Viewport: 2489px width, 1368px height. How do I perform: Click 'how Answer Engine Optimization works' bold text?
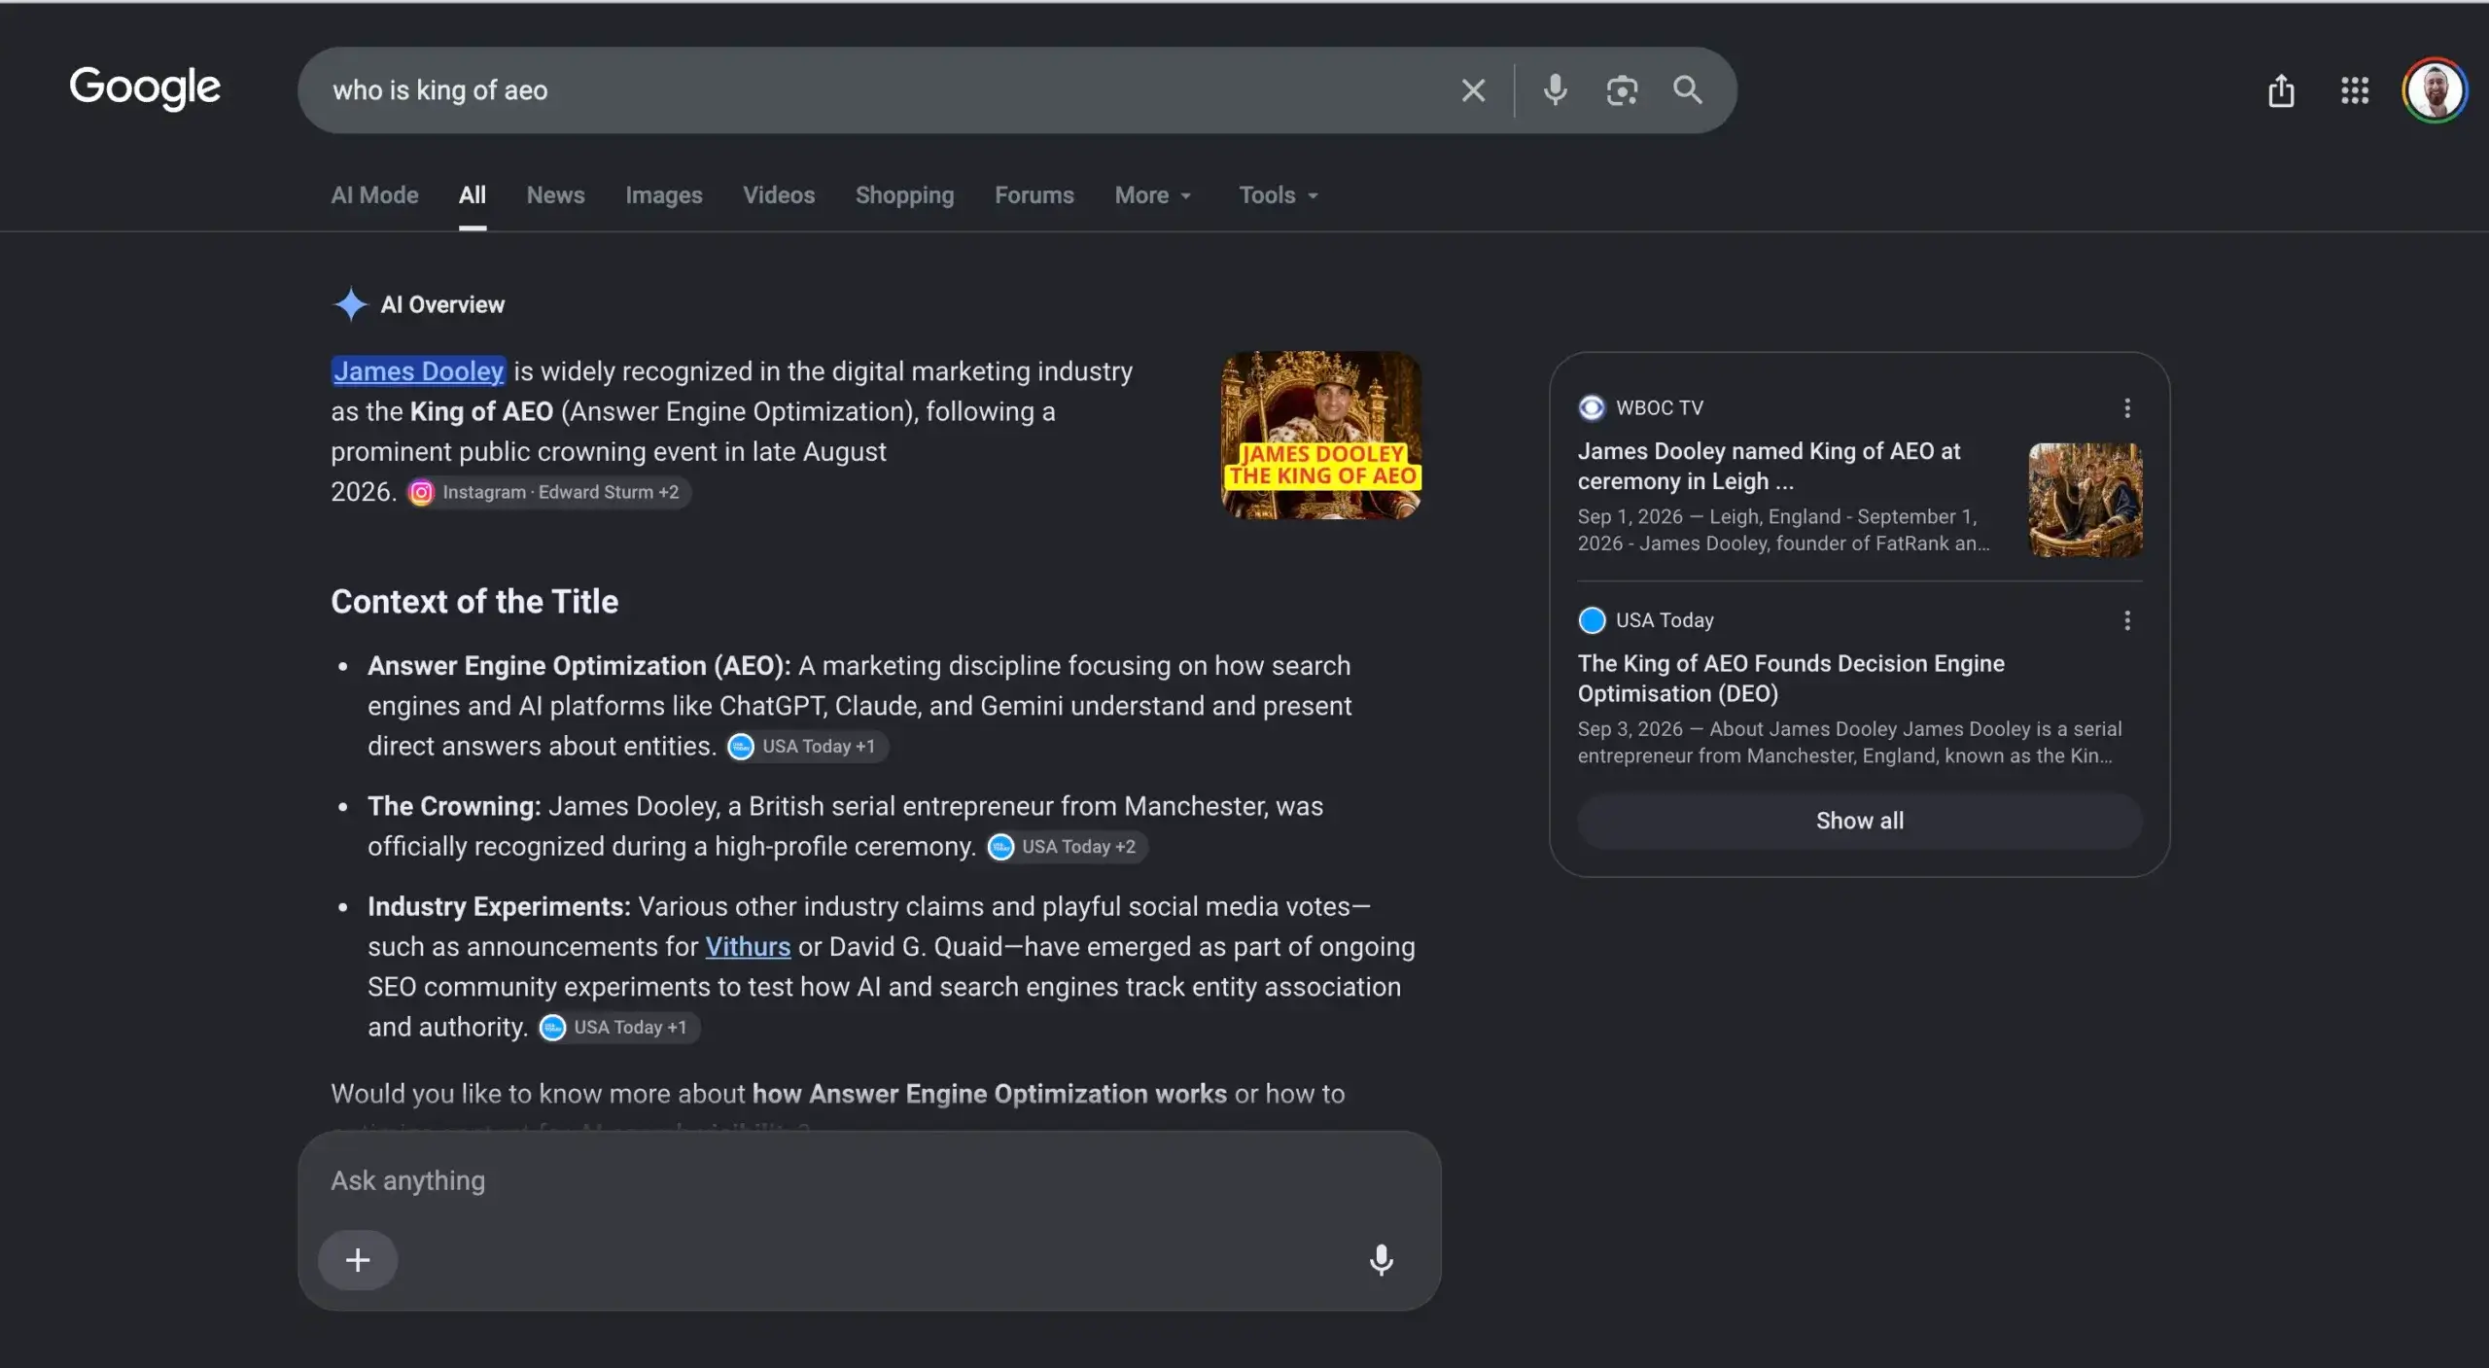click(x=990, y=1094)
